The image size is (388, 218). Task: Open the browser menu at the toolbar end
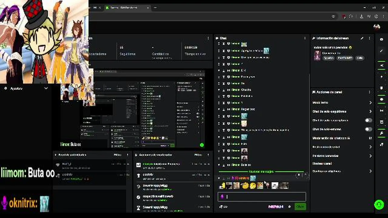[x=383, y=16]
